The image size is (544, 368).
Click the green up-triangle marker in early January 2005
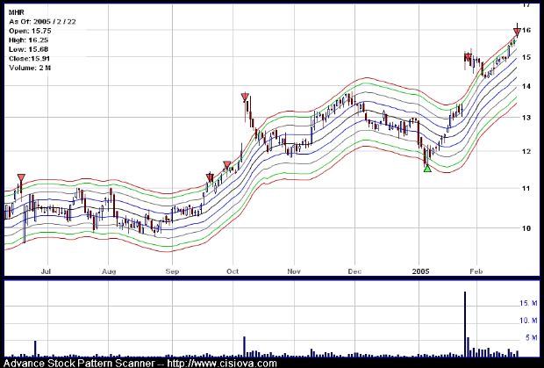(427, 169)
